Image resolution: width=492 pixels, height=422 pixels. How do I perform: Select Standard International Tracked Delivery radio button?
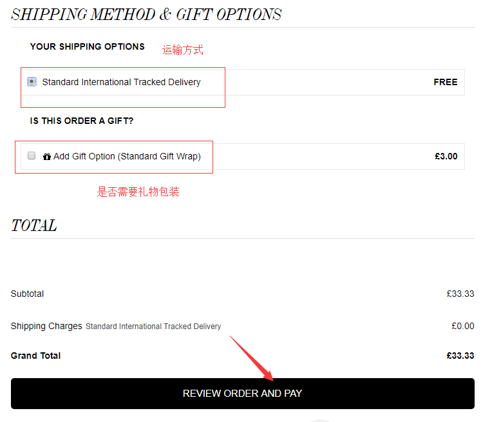point(32,82)
